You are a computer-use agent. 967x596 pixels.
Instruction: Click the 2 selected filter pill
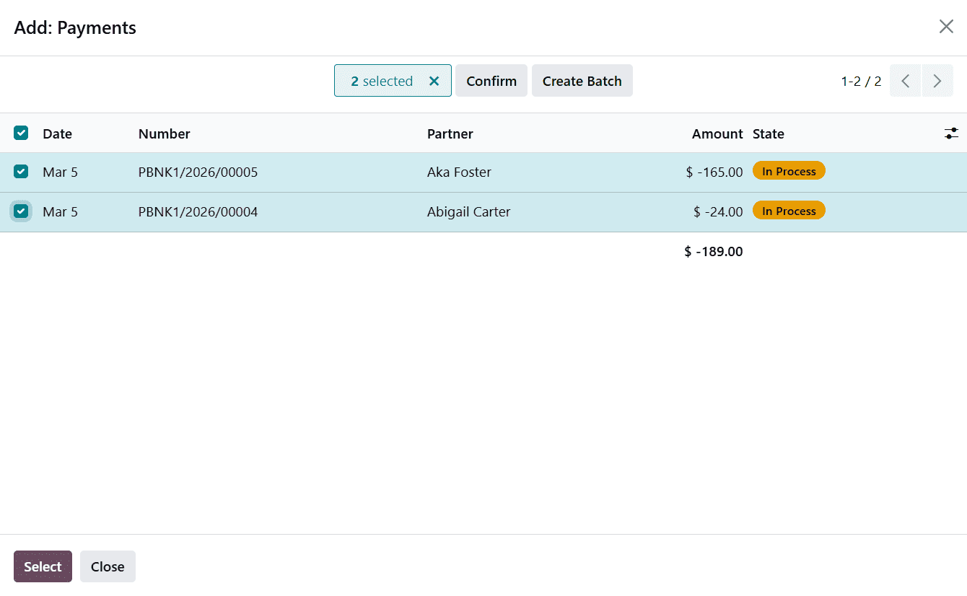383,81
